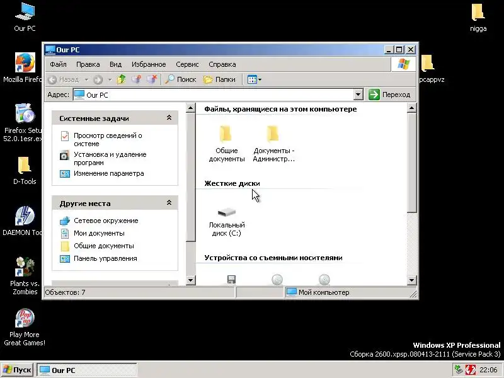Toggle the Папки folders pane button
The image size is (504, 378).
(219, 79)
